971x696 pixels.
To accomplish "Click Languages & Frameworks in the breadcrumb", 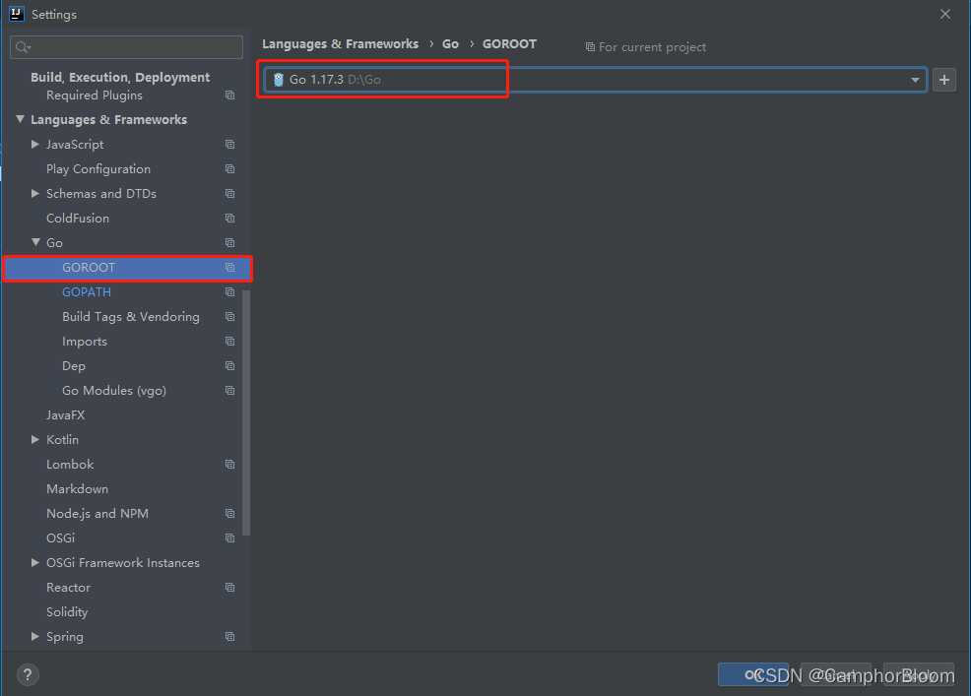I will click(340, 43).
